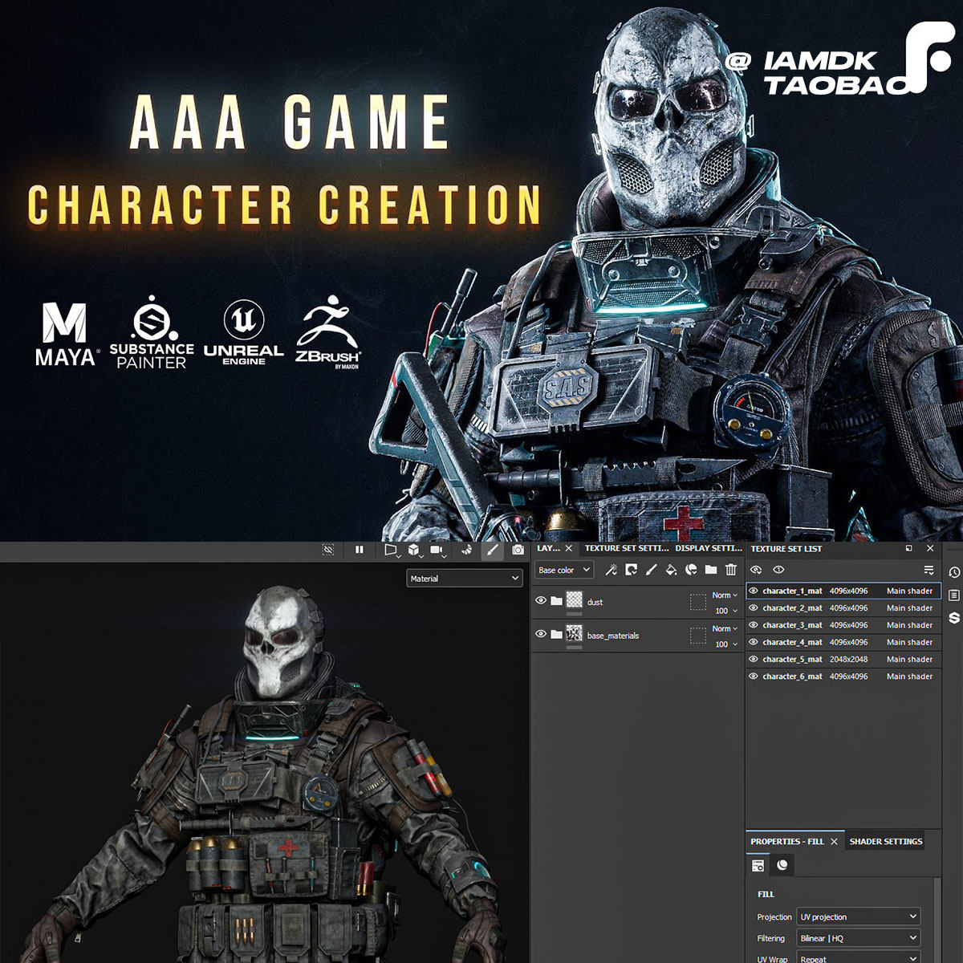Viewport: 963px width, 963px height.
Task: Hide the base_materials layer folder
Action: (541, 634)
